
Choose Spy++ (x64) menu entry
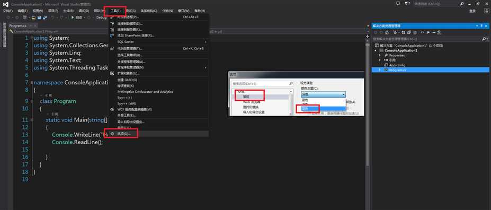pyautogui.click(x=158, y=103)
